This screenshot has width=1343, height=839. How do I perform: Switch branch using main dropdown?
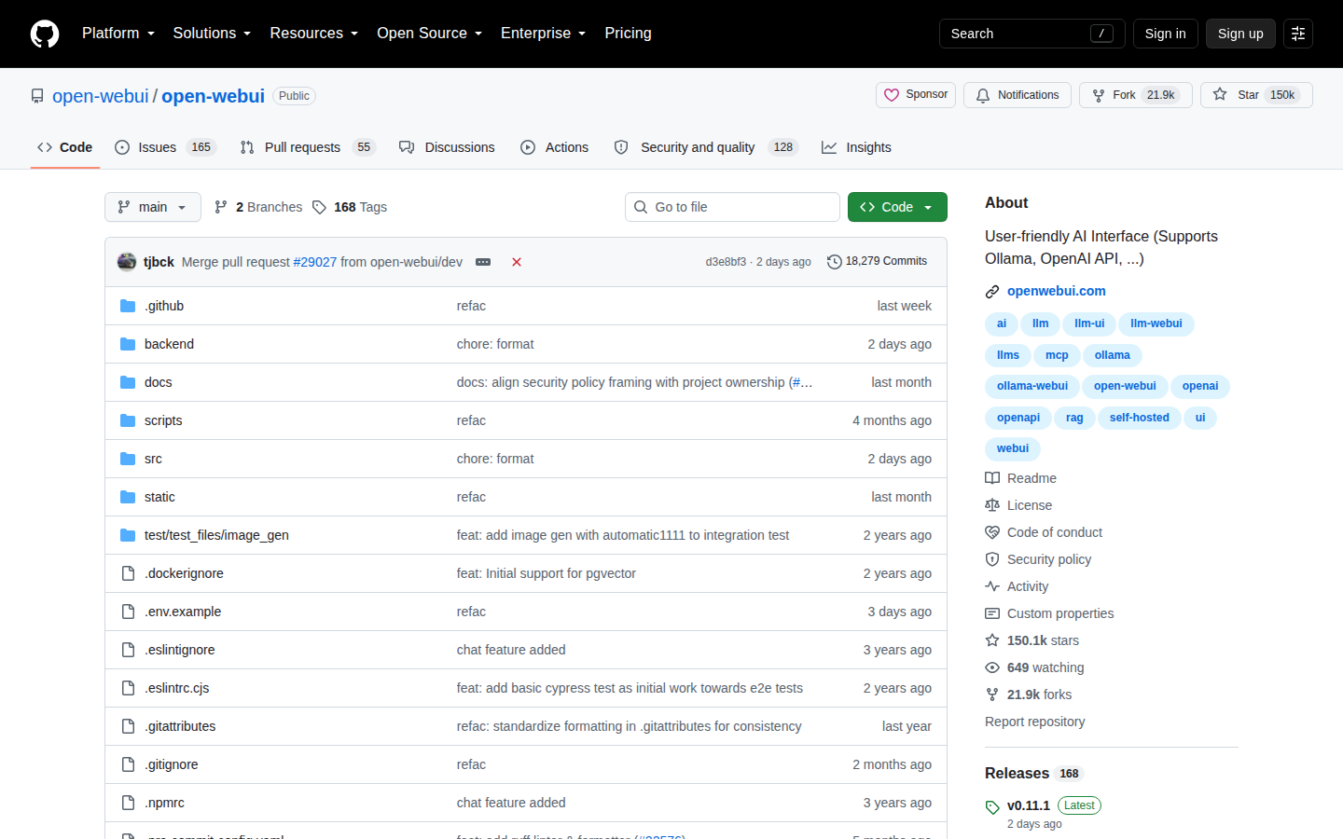(x=153, y=207)
